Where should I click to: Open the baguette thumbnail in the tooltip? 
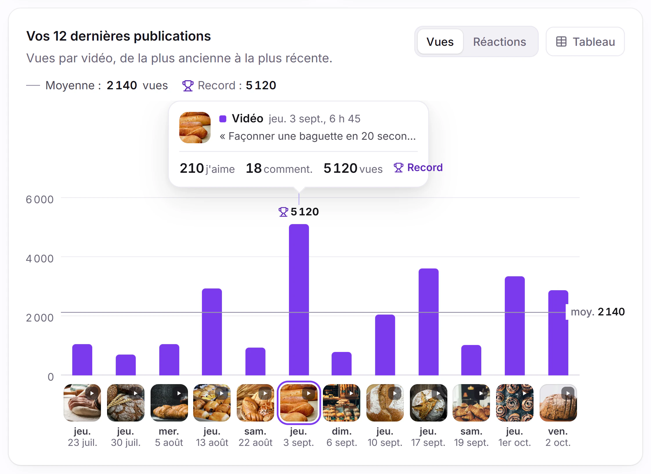195,128
